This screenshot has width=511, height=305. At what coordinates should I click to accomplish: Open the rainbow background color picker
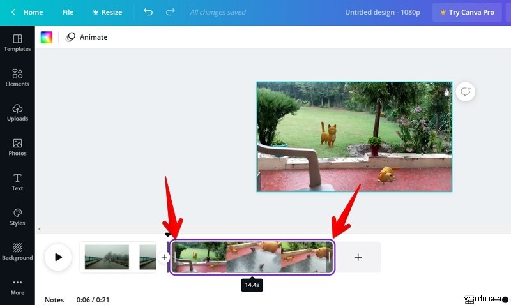point(46,37)
